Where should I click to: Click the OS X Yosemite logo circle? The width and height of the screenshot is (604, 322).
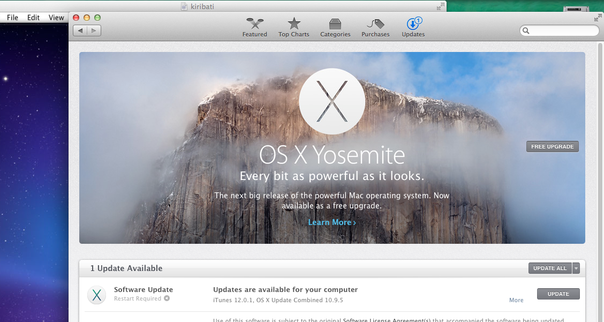coord(332,101)
